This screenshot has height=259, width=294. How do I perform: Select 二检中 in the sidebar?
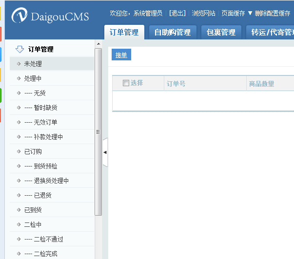tap(52, 224)
